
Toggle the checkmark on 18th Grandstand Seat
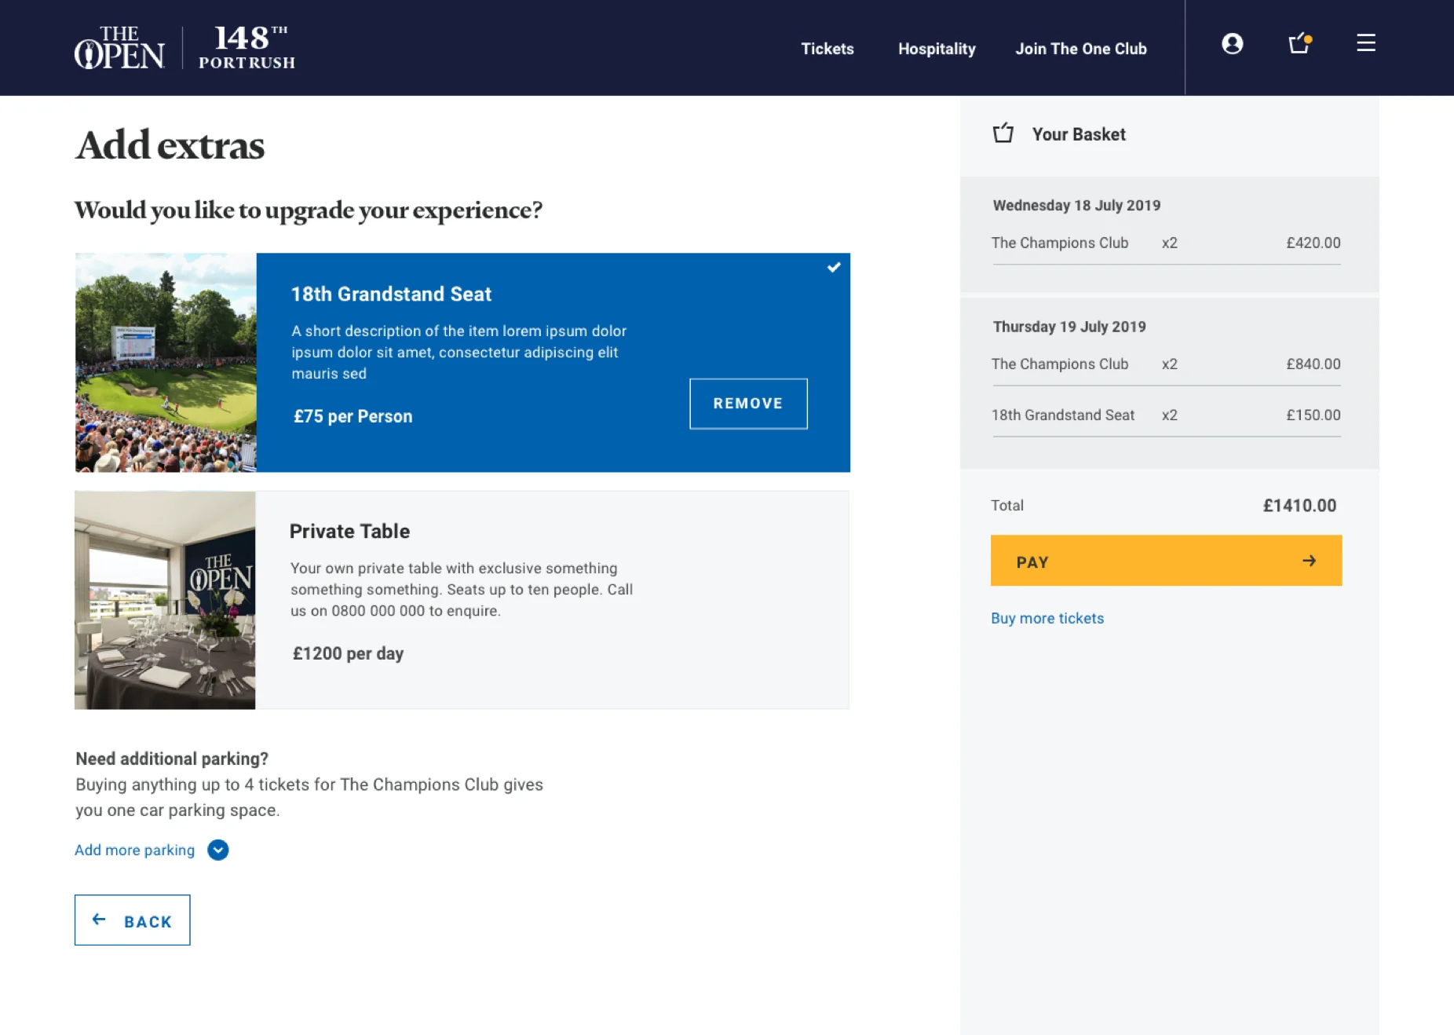tap(834, 268)
